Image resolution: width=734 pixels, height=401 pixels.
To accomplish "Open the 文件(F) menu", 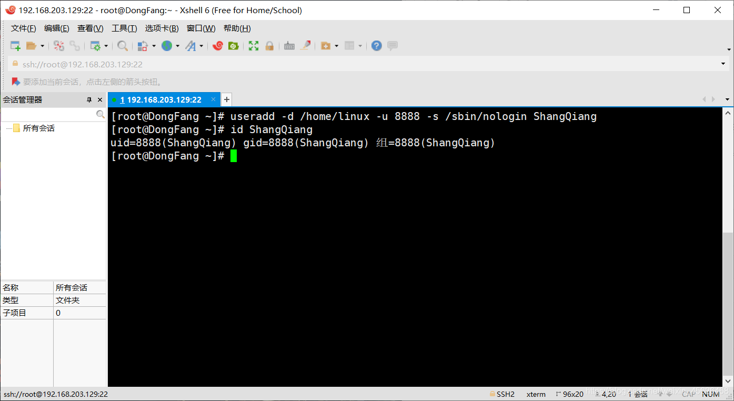I will pyautogui.click(x=24, y=28).
